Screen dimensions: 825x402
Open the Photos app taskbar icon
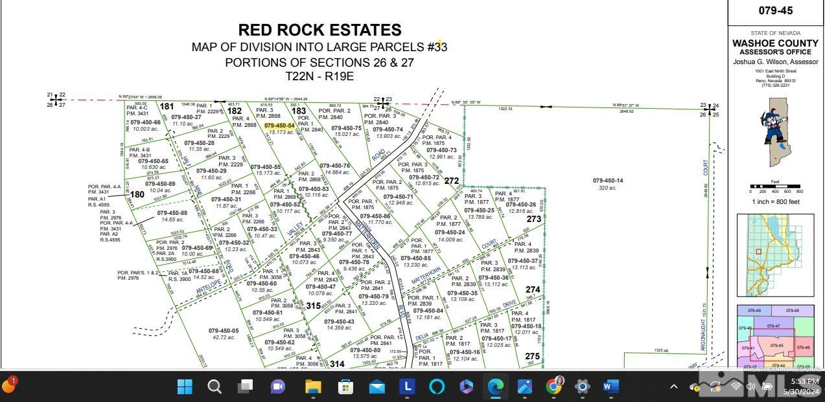(x=524, y=386)
